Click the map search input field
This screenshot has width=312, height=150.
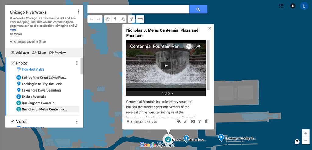coord(138,9)
